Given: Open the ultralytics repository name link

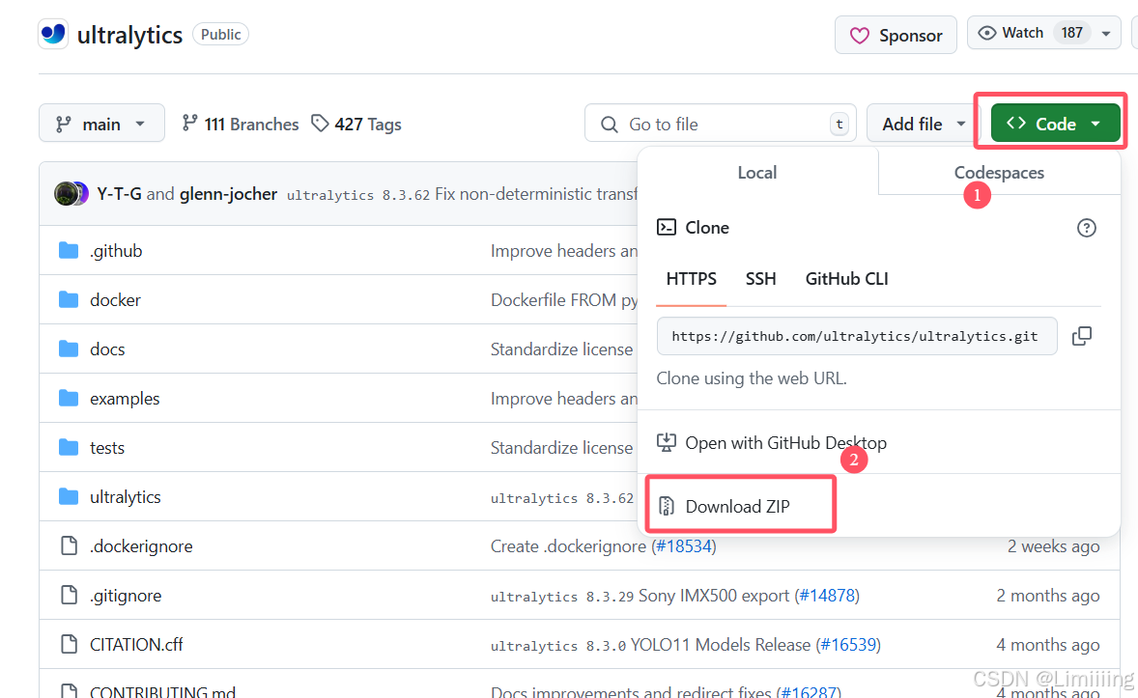Looking at the screenshot, I should click(x=129, y=35).
